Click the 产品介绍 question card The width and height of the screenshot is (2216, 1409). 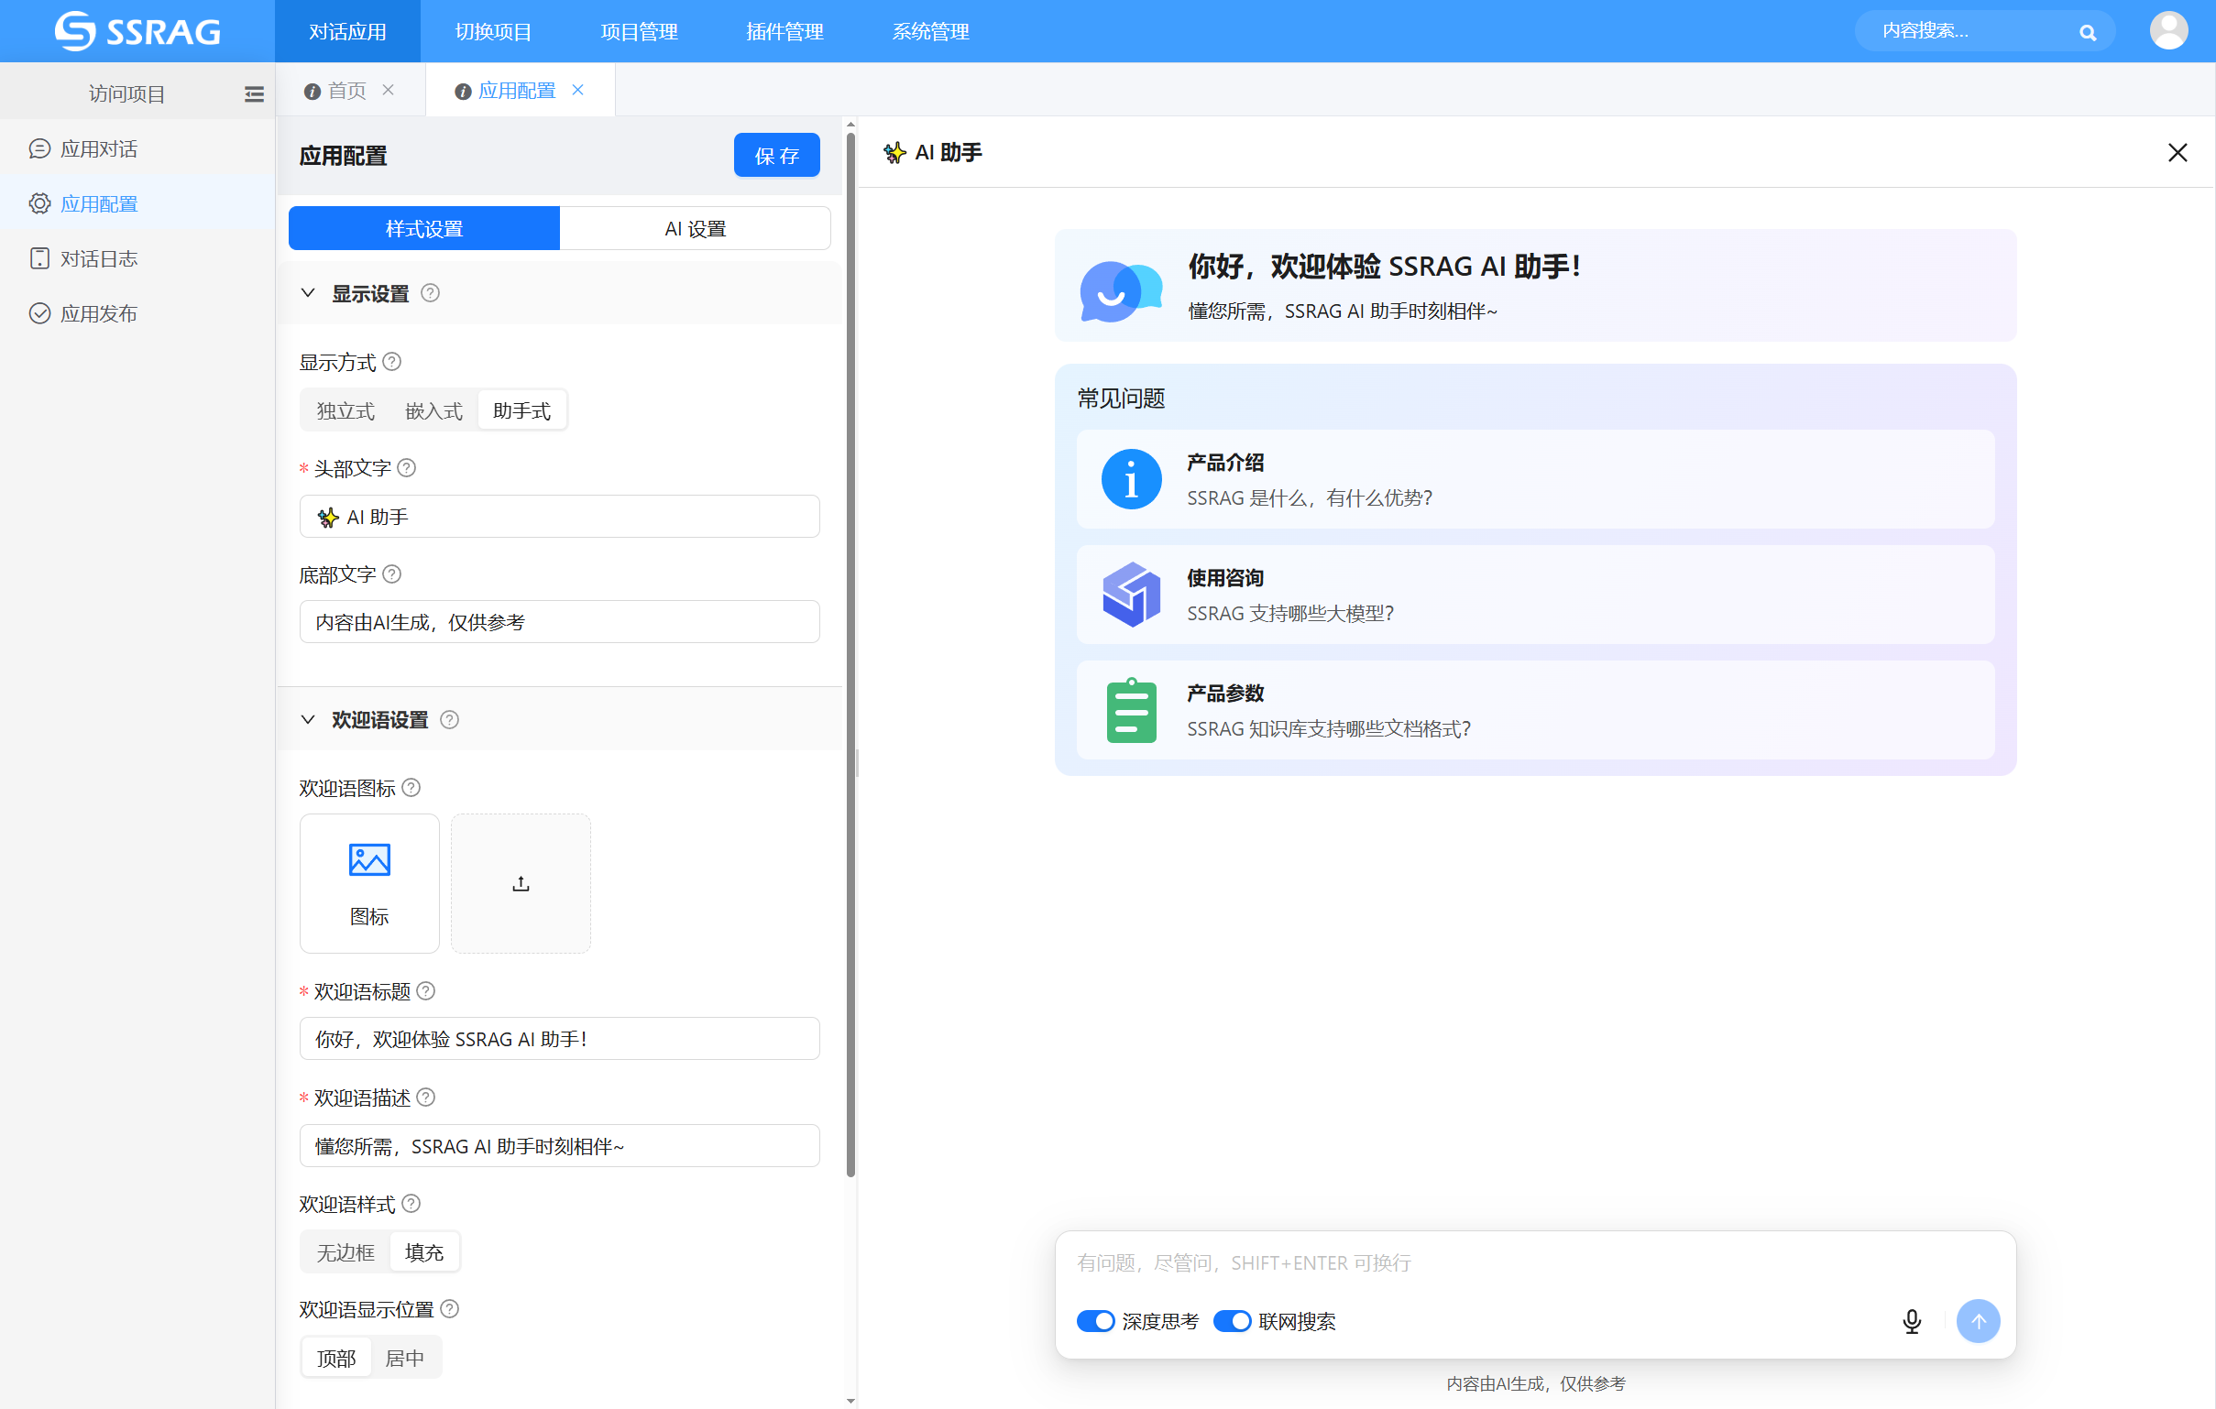coord(1535,480)
